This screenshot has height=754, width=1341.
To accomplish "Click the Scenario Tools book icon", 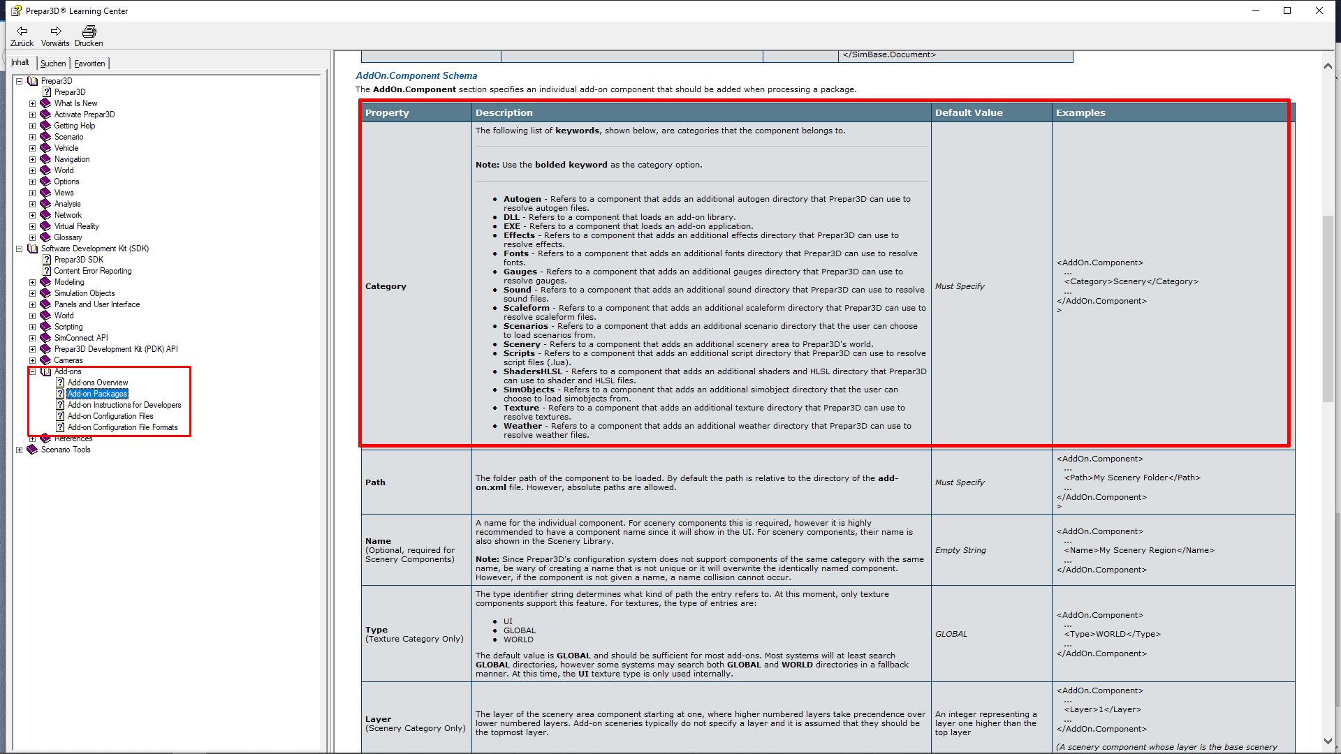I will 32,450.
